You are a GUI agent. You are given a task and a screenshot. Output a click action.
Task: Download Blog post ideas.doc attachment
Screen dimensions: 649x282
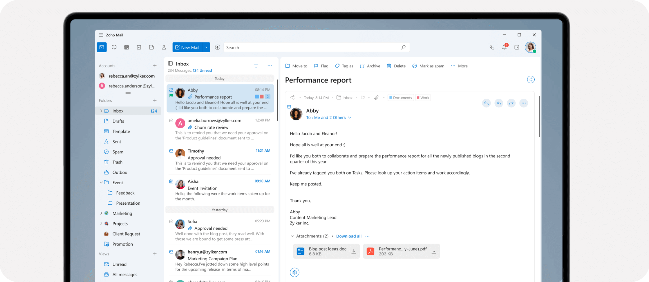pyautogui.click(x=354, y=251)
